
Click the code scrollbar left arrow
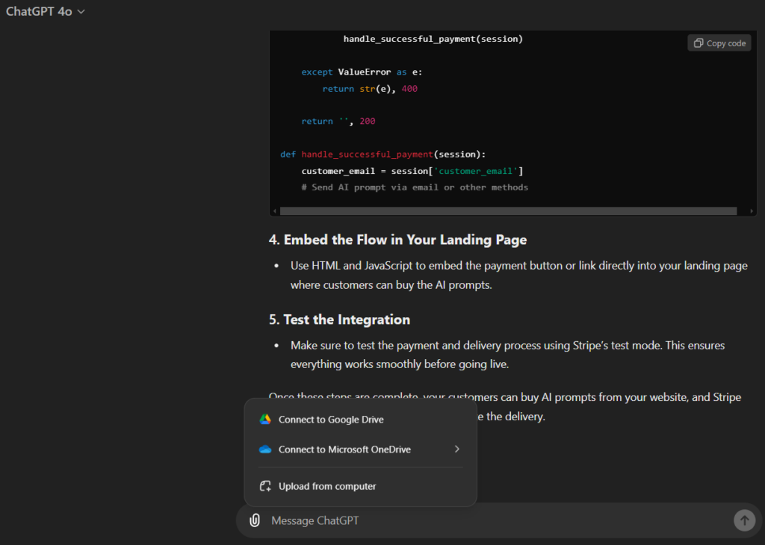point(275,211)
